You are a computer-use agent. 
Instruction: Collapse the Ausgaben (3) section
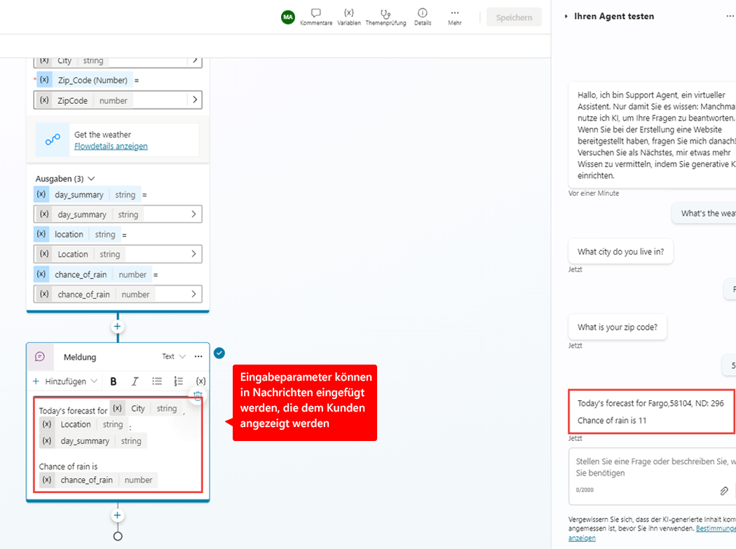point(92,179)
